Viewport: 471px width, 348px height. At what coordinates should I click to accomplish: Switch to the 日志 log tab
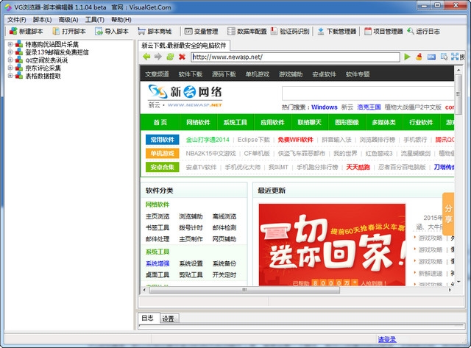[x=147, y=318]
